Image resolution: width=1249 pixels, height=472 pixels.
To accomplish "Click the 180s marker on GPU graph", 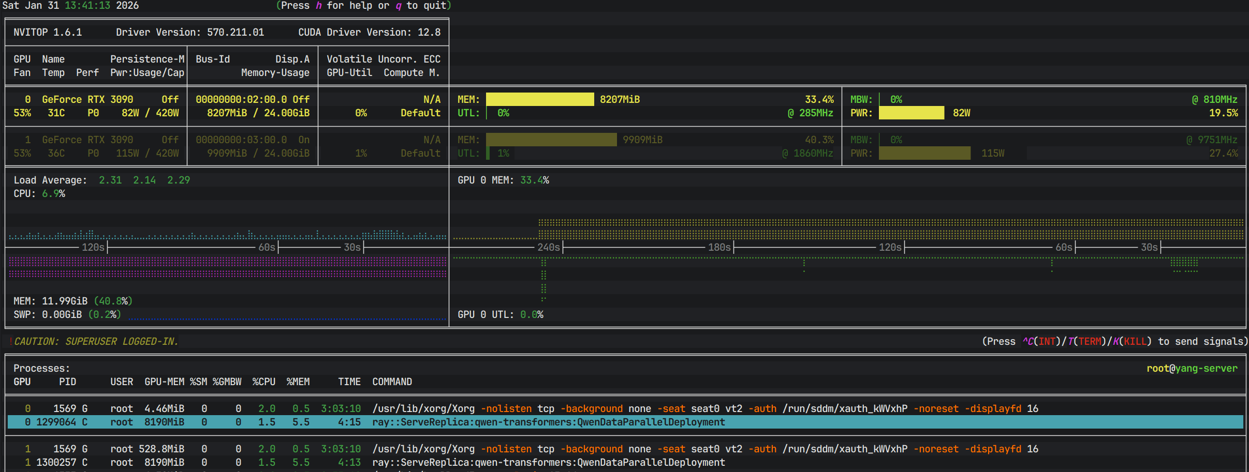I will coord(719,247).
